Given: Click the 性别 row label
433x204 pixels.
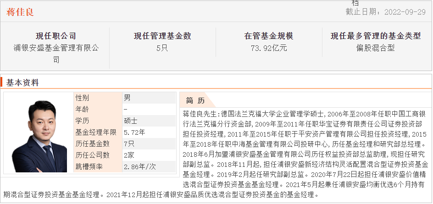Looking at the screenshot, I should pos(82,98).
